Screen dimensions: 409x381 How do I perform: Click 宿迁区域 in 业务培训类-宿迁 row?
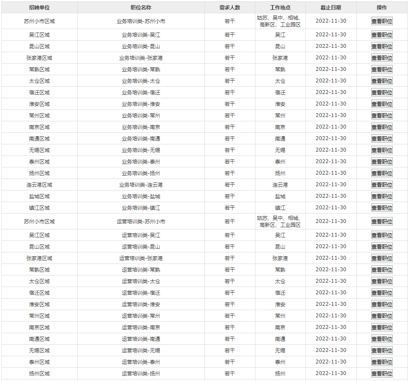pos(39,92)
